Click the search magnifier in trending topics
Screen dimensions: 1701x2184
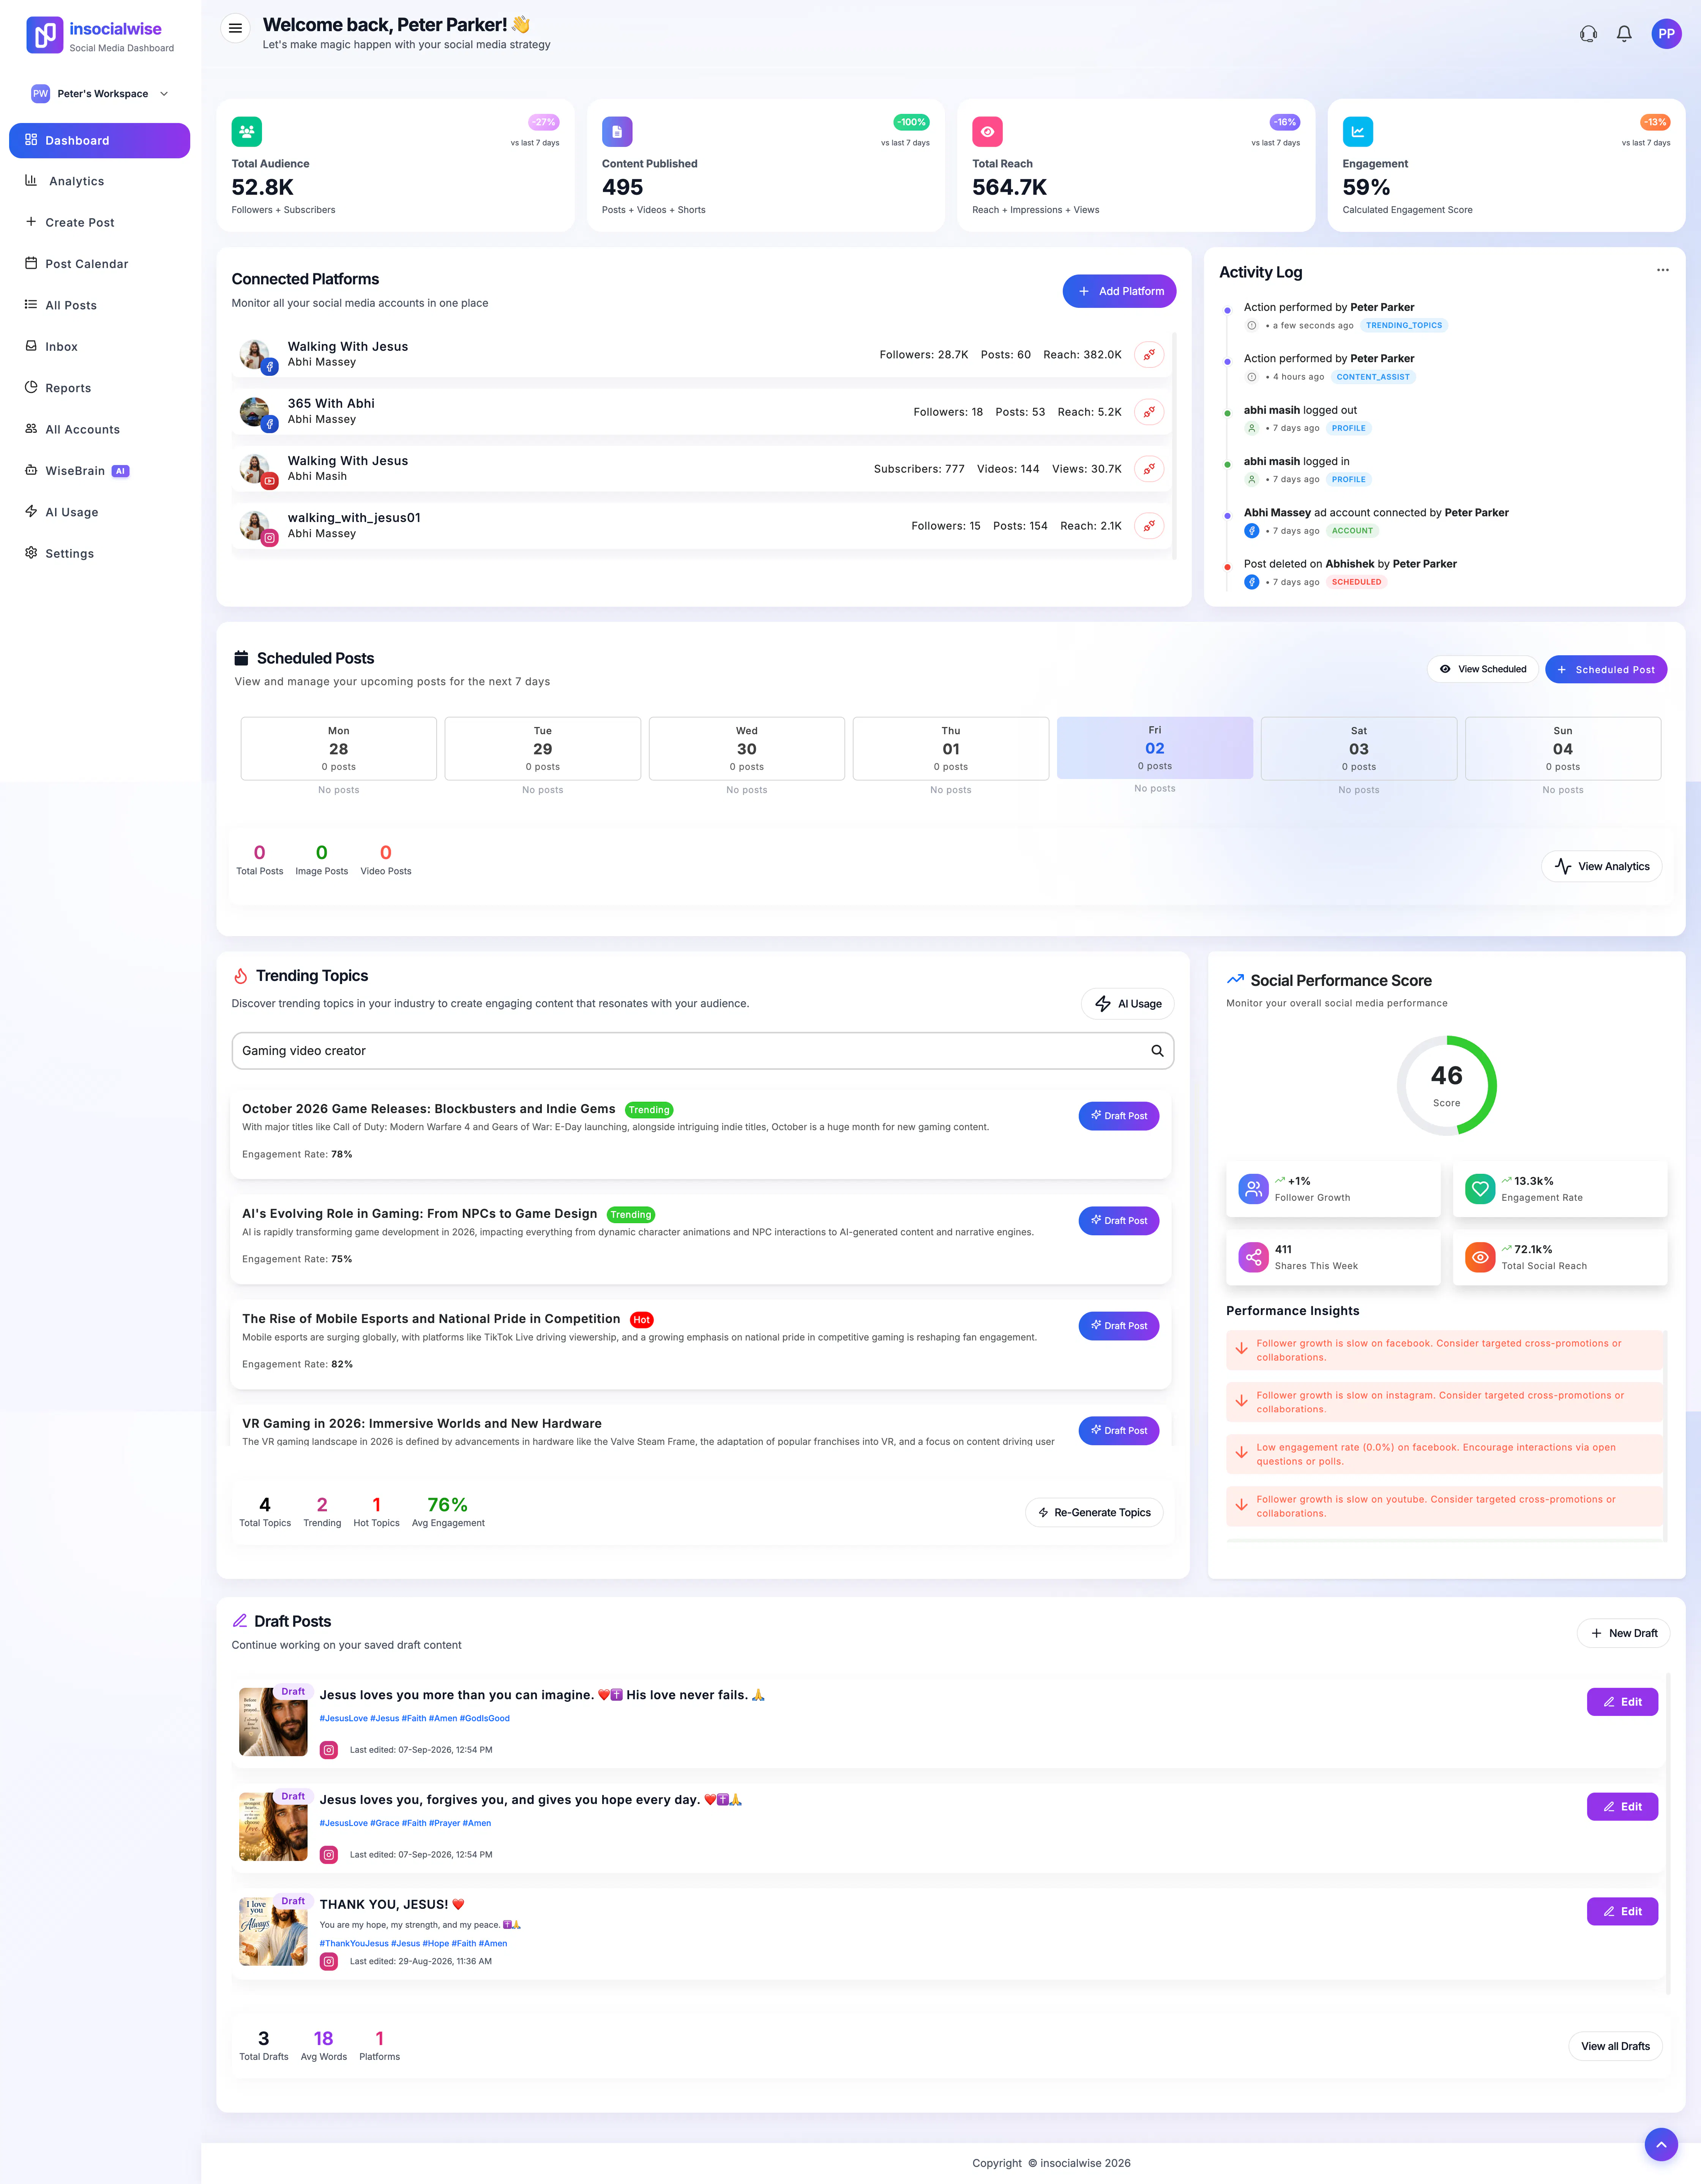pyautogui.click(x=1157, y=1051)
